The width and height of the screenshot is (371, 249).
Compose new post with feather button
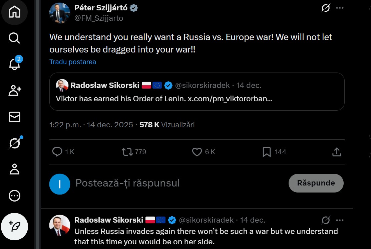(14, 227)
